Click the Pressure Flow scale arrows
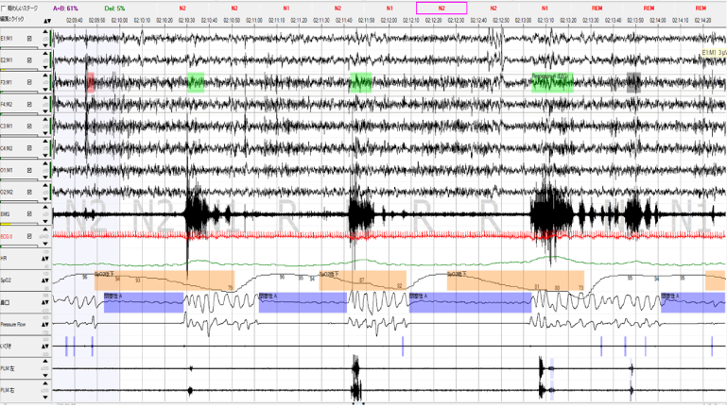Viewport: 727px width, 407px height. point(44,322)
